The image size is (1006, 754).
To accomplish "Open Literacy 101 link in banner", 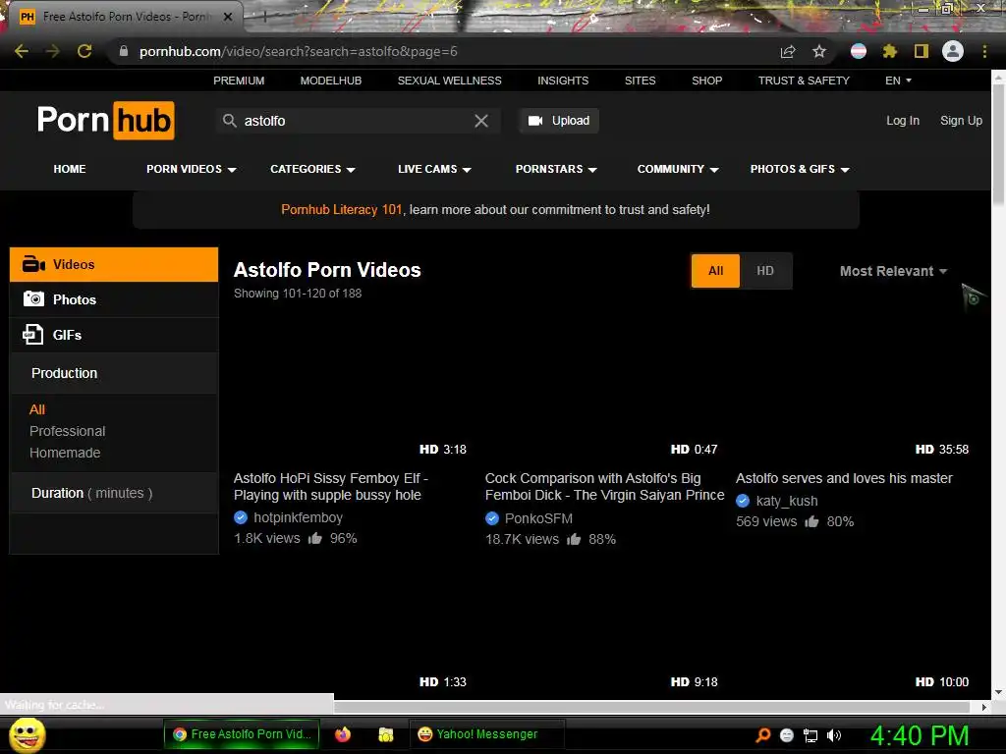I will [x=341, y=210].
